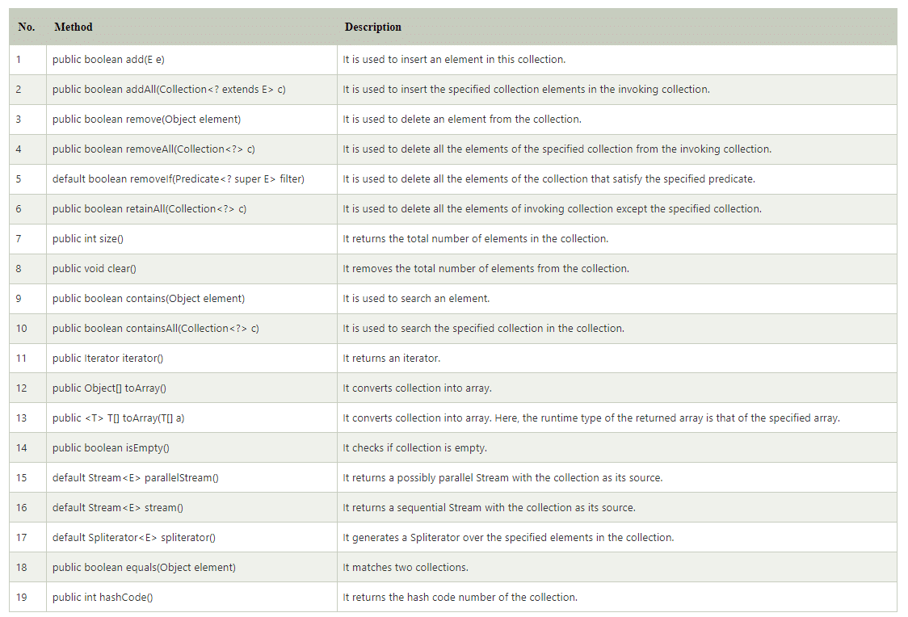Select 'It is used to delete an element from the collection.'

click(461, 120)
